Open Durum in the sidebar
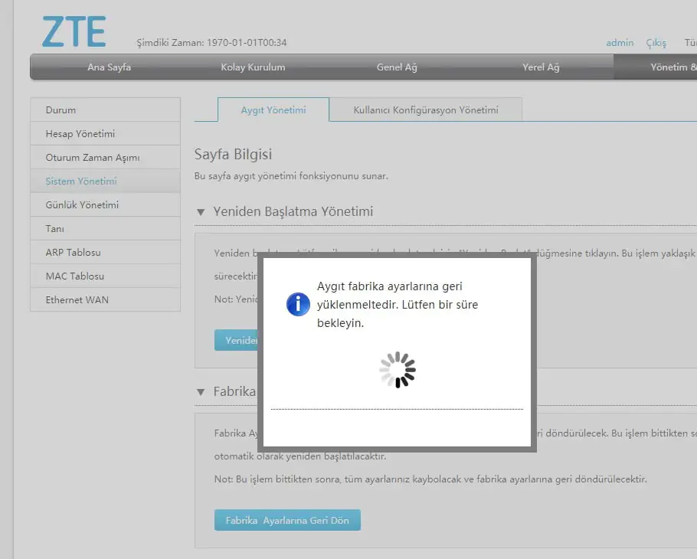The image size is (697, 559). pyautogui.click(x=61, y=110)
